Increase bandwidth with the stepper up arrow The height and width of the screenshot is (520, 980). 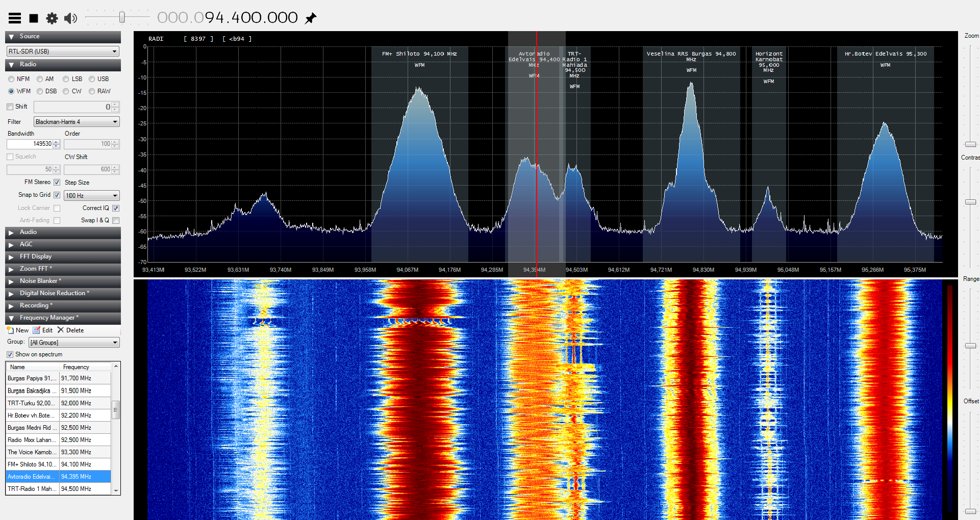click(57, 142)
